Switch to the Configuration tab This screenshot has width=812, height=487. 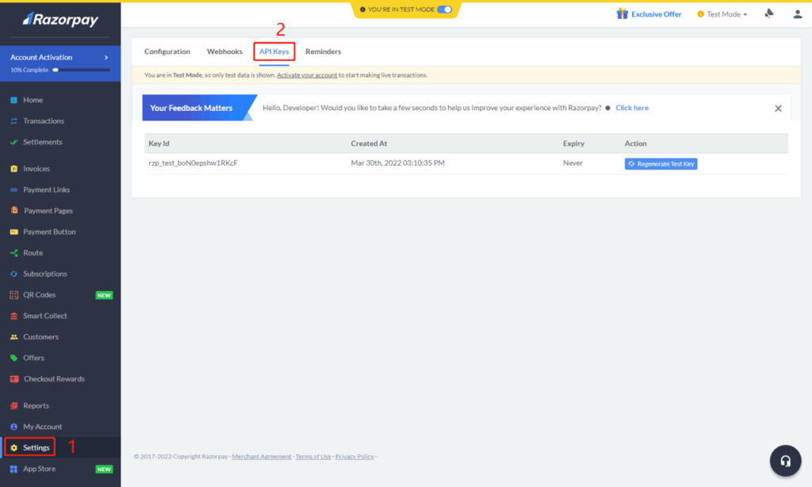tap(167, 52)
